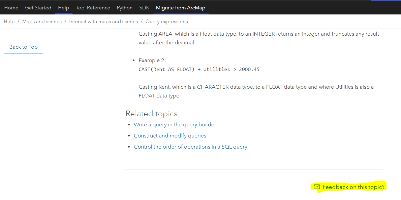Screen dimensions: 401x200
Task: Click the Related topics heading
Action: click(x=151, y=114)
